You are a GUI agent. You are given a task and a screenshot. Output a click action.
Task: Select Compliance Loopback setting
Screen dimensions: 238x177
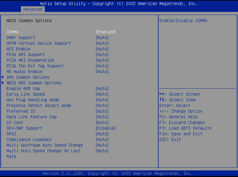29,139
